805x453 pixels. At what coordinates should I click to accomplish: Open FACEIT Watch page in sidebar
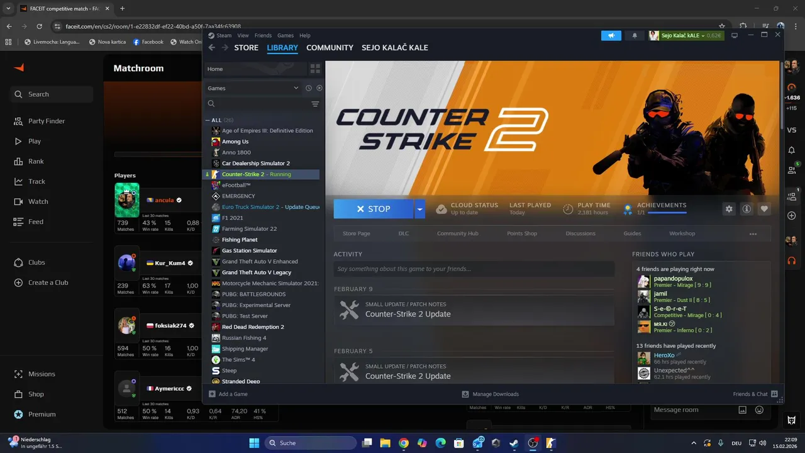(x=38, y=201)
